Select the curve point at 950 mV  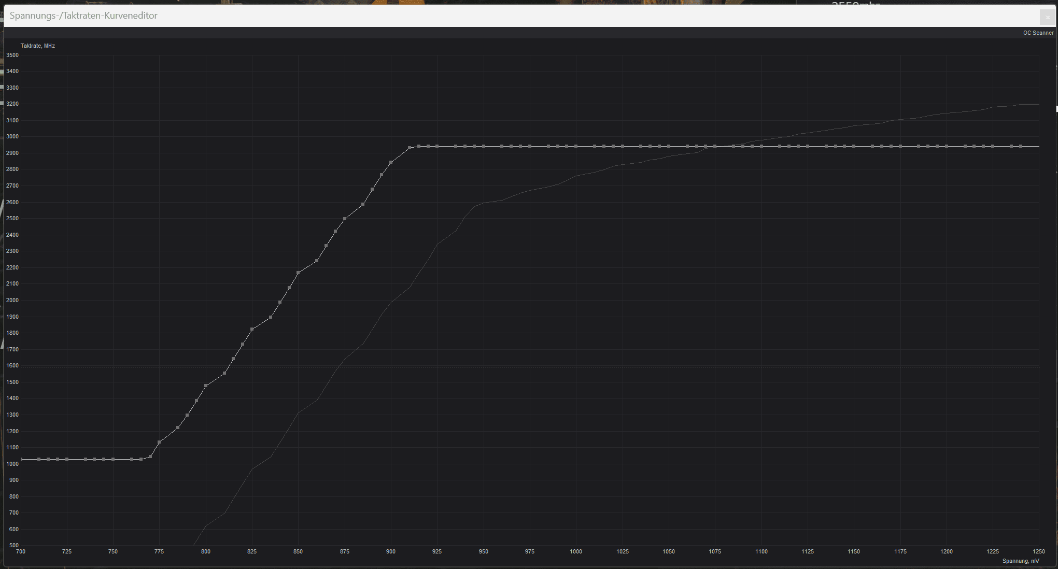pyautogui.click(x=484, y=146)
